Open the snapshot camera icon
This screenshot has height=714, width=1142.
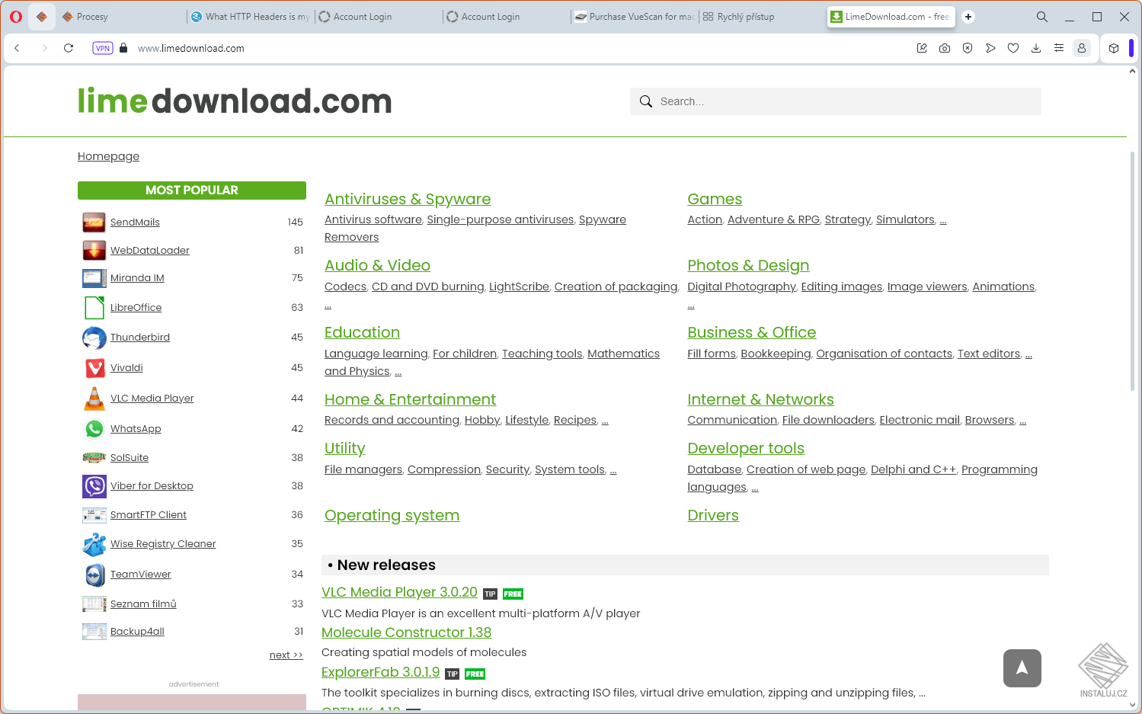pos(945,48)
